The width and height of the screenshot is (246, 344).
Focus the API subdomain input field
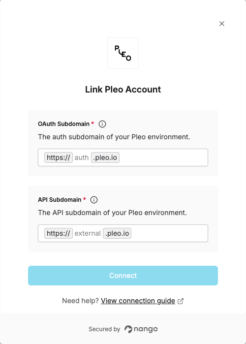[123, 233]
